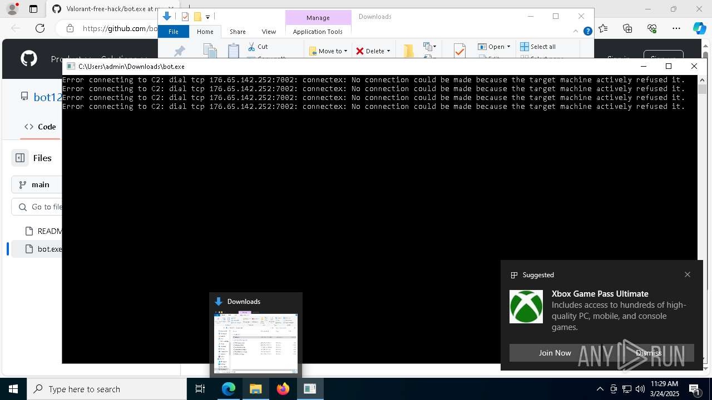Open console window system menu icon
This screenshot has width=712, height=400.
(x=71, y=66)
